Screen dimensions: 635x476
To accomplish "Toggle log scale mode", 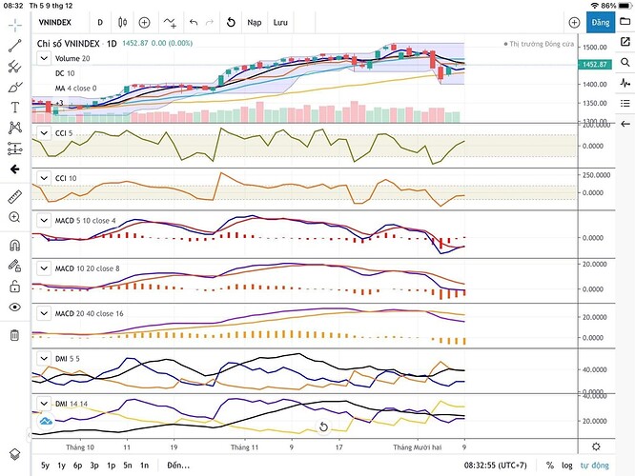I will coord(567,466).
